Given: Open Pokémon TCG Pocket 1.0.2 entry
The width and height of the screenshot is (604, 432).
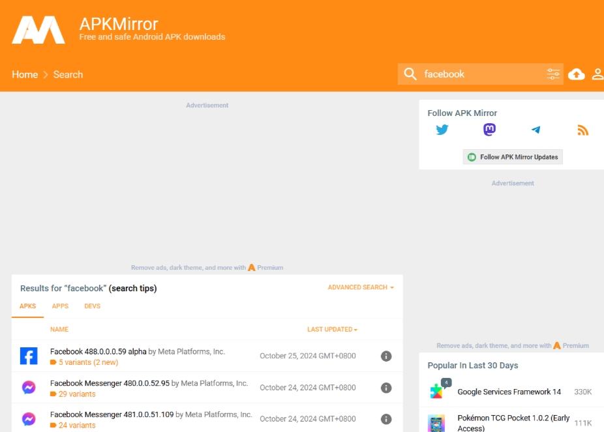Looking at the screenshot, I should coord(513,423).
